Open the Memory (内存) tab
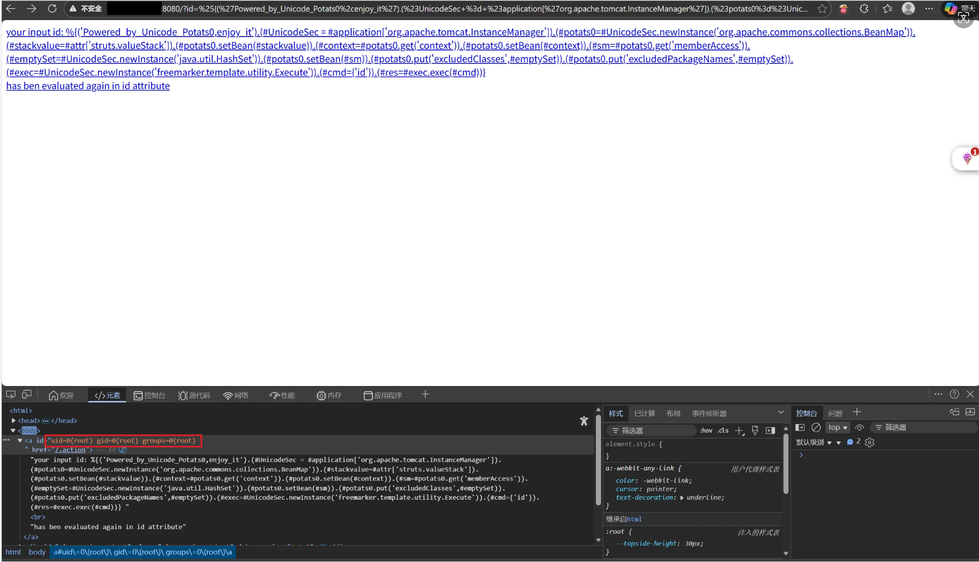Screen dimensions: 979x562 click(329, 395)
